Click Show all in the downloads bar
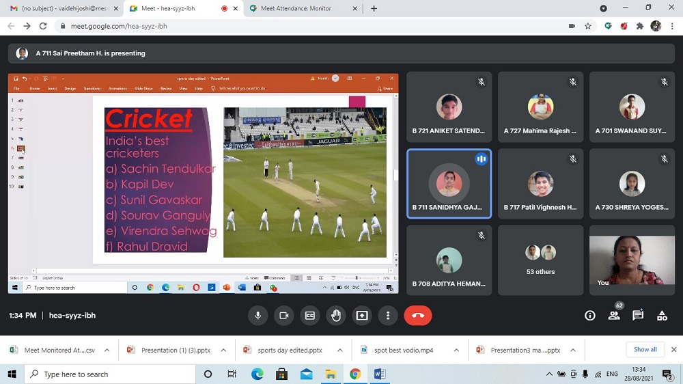The height and width of the screenshot is (384, 683). (645, 350)
